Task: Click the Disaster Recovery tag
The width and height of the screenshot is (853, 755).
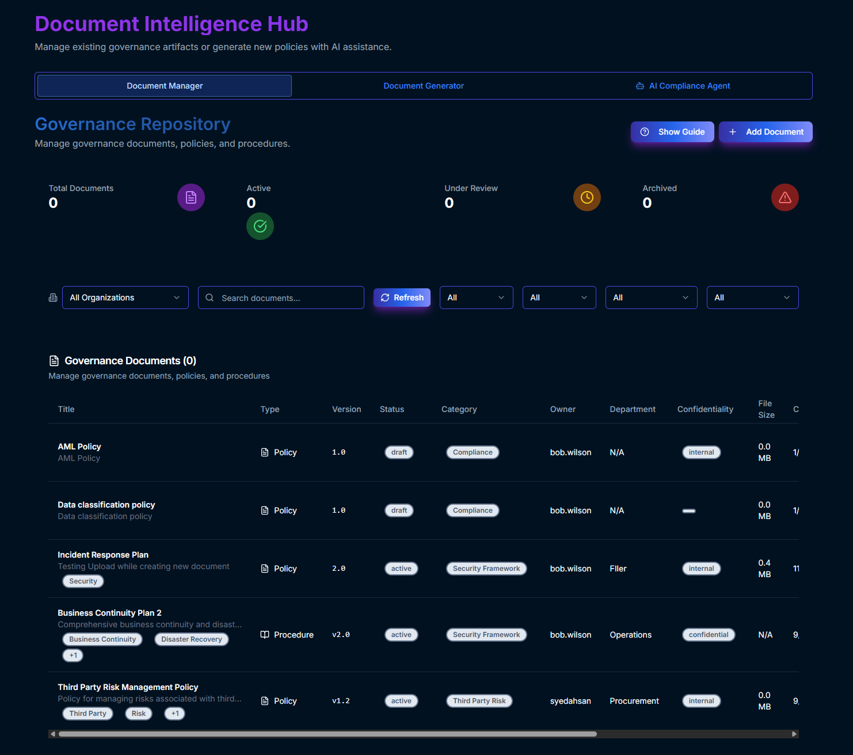Action: click(x=192, y=639)
